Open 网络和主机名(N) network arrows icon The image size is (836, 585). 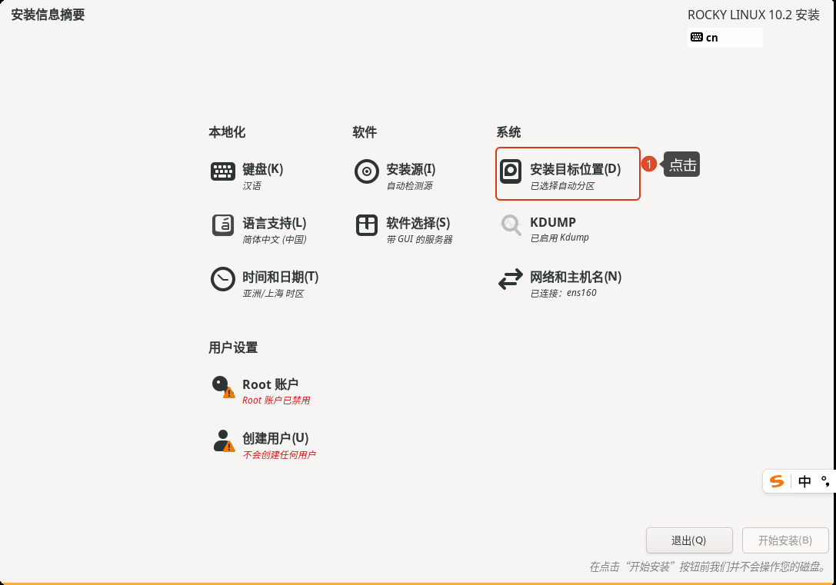click(x=511, y=279)
